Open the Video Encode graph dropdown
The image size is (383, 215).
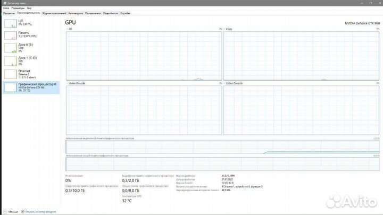67,83
